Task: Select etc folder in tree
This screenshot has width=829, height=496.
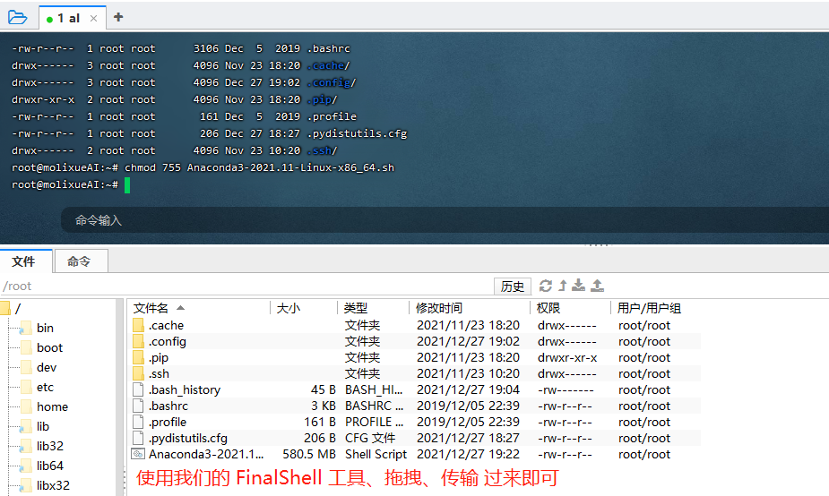Action: pyautogui.click(x=45, y=387)
